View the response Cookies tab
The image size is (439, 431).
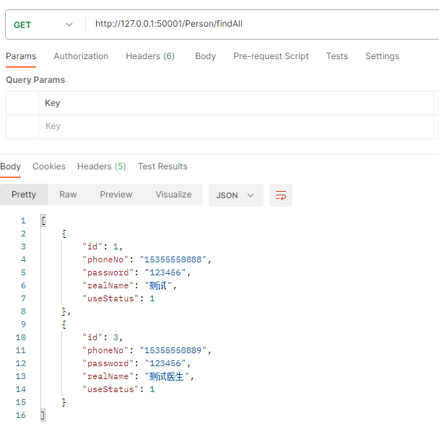point(49,166)
